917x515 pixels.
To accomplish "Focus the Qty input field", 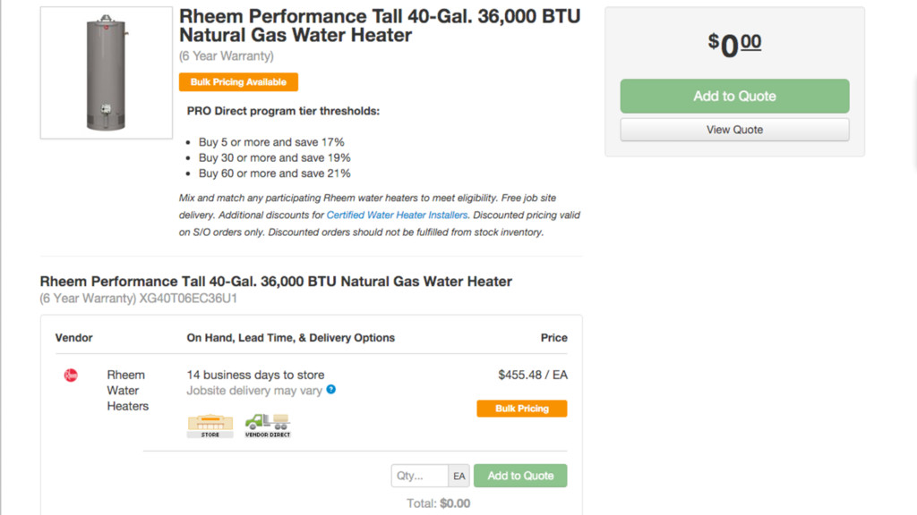I will (x=420, y=476).
